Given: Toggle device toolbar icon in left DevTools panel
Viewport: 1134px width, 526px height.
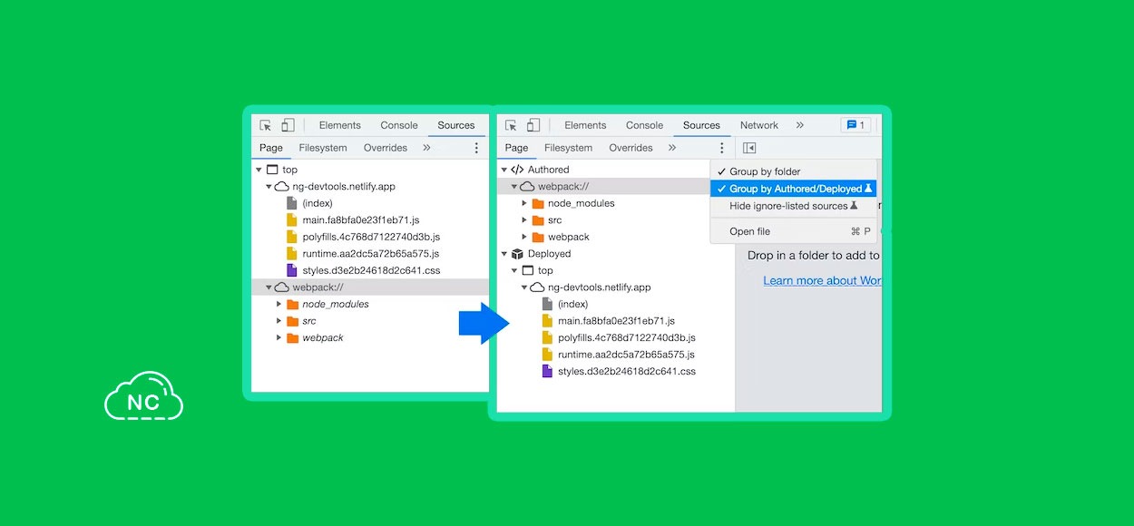Looking at the screenshot, I should coord(288,126).
